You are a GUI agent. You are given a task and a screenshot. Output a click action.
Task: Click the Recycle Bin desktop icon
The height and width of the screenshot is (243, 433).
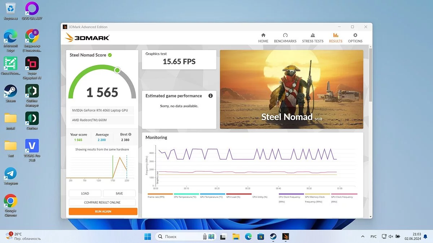(11, 11)
